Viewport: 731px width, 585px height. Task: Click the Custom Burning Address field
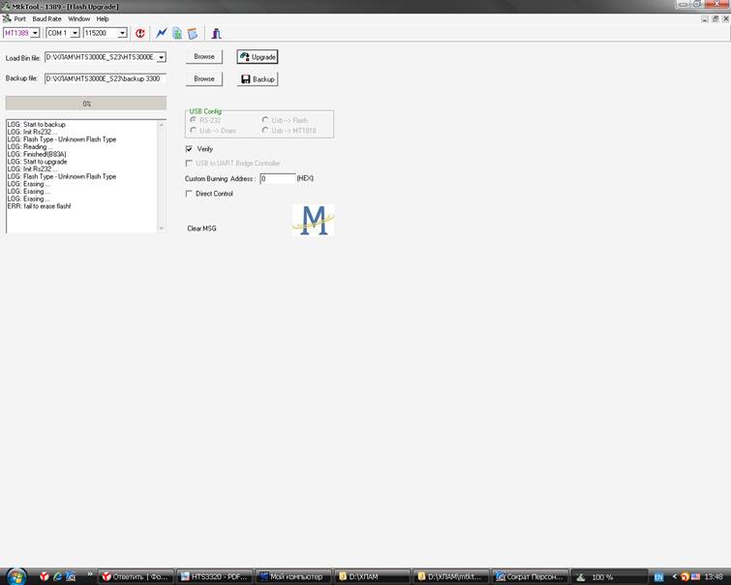pyautogui.click(x=277, y=178)
